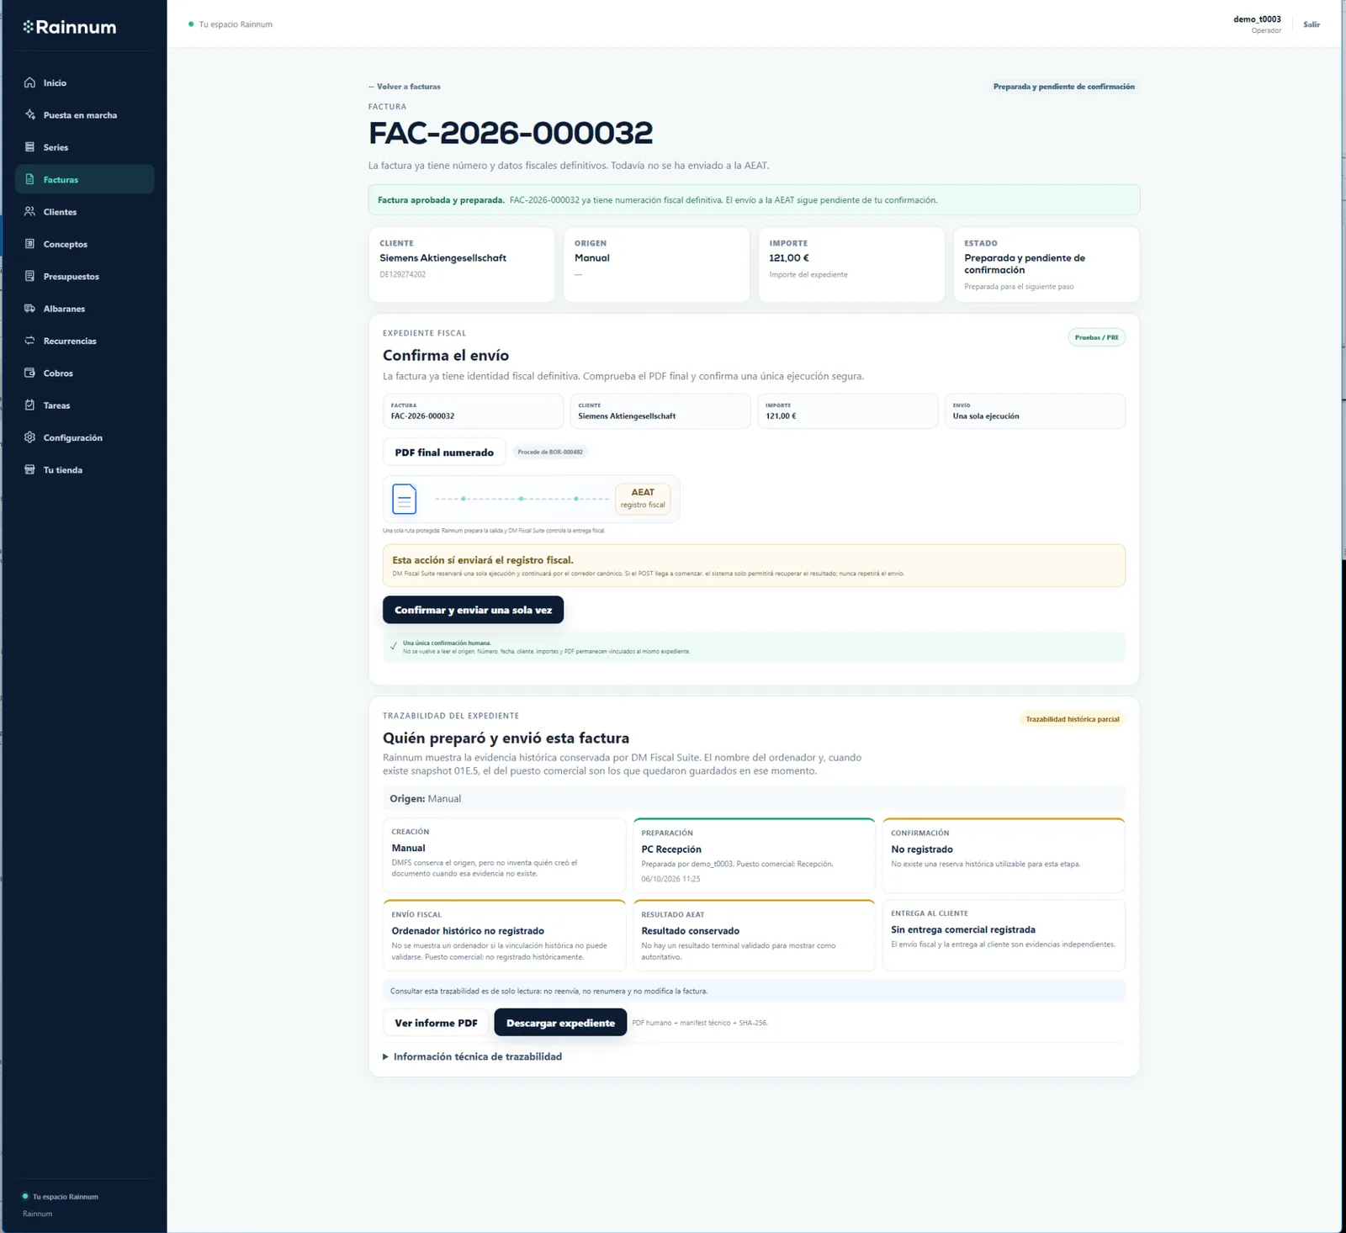Viewport: 1346px width, 1233px height.
Task: Click Procede de BOR-000482 tag
Action: click(550, 452)
